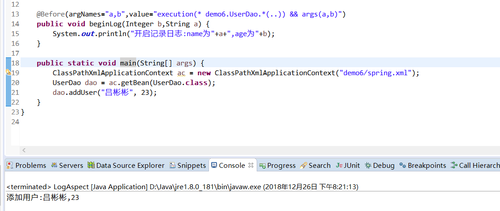Click line number 18 in the gutter
Viewport: 500px width, 211px height.
point(15,63)
